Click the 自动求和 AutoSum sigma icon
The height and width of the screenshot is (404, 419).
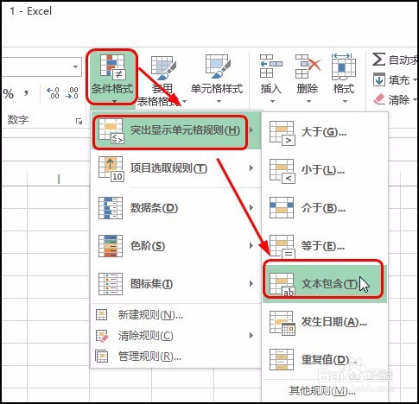(x=378, y=60)
